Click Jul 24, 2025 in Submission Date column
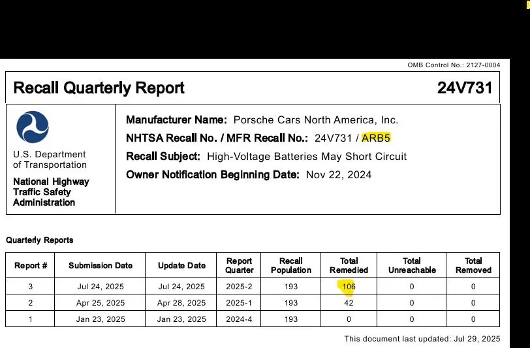 click(101, 287)
